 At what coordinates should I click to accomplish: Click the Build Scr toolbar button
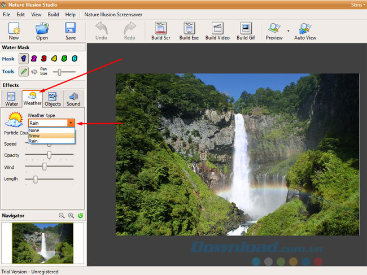pyautogui.click(x=161, y=30)
